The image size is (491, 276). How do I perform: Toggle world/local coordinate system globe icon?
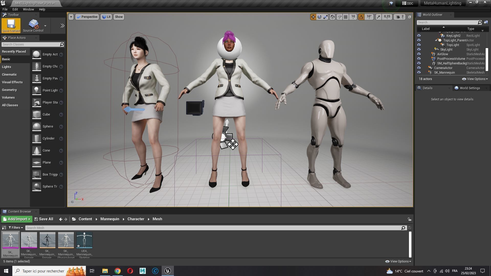click(x=332, y=17)
